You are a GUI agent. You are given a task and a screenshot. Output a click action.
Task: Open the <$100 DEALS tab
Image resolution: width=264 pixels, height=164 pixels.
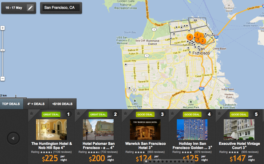[62, 104]
